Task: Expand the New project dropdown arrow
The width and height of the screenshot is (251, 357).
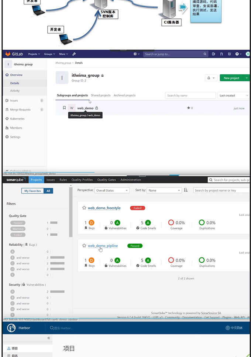Action: 247,78
